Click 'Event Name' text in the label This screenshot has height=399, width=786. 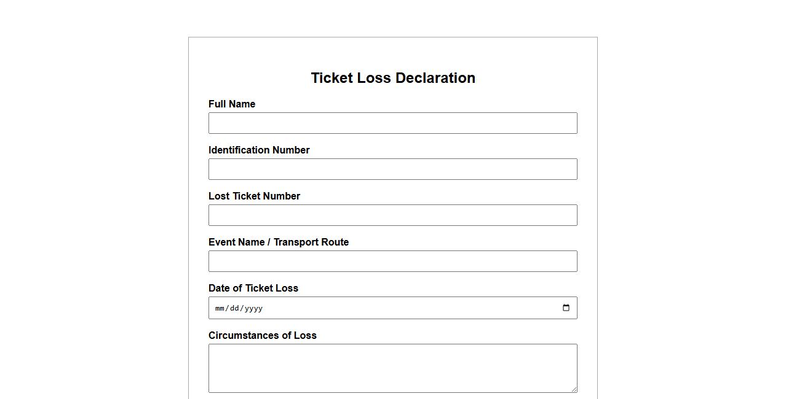coord(236,242)
